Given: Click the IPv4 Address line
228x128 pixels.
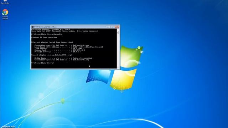Looking at the screenshot, I should tap(59, 49).
